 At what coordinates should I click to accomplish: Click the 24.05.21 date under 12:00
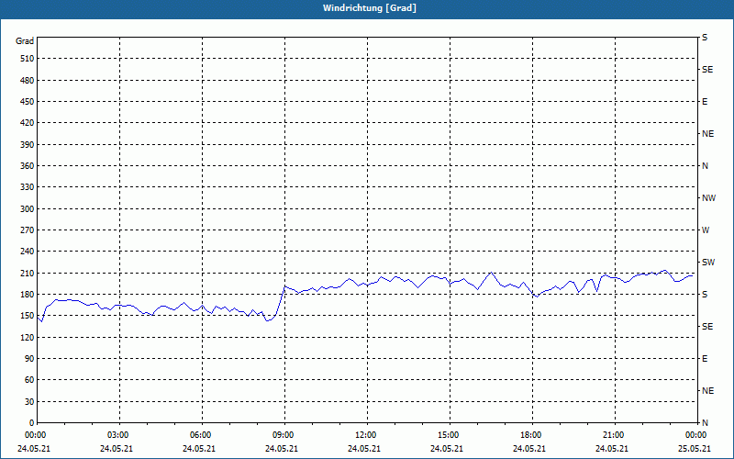[x=364, y=449]
